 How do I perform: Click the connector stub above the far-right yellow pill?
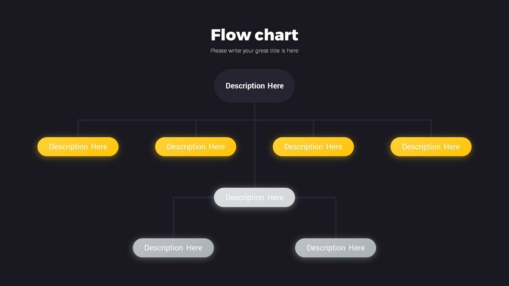coord(431,129)
